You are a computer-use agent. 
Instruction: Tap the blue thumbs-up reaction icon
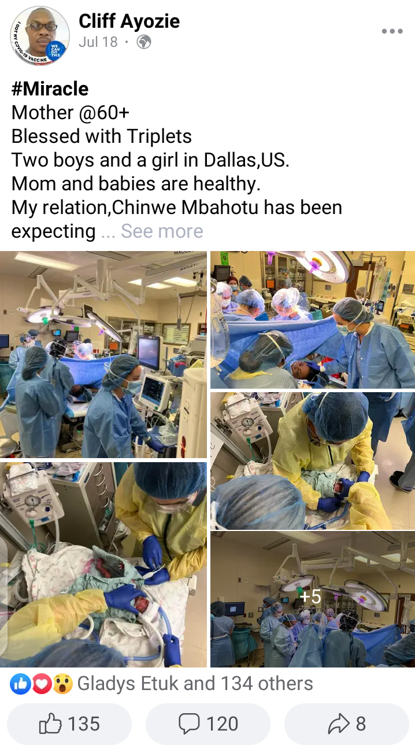pos(20,684)
